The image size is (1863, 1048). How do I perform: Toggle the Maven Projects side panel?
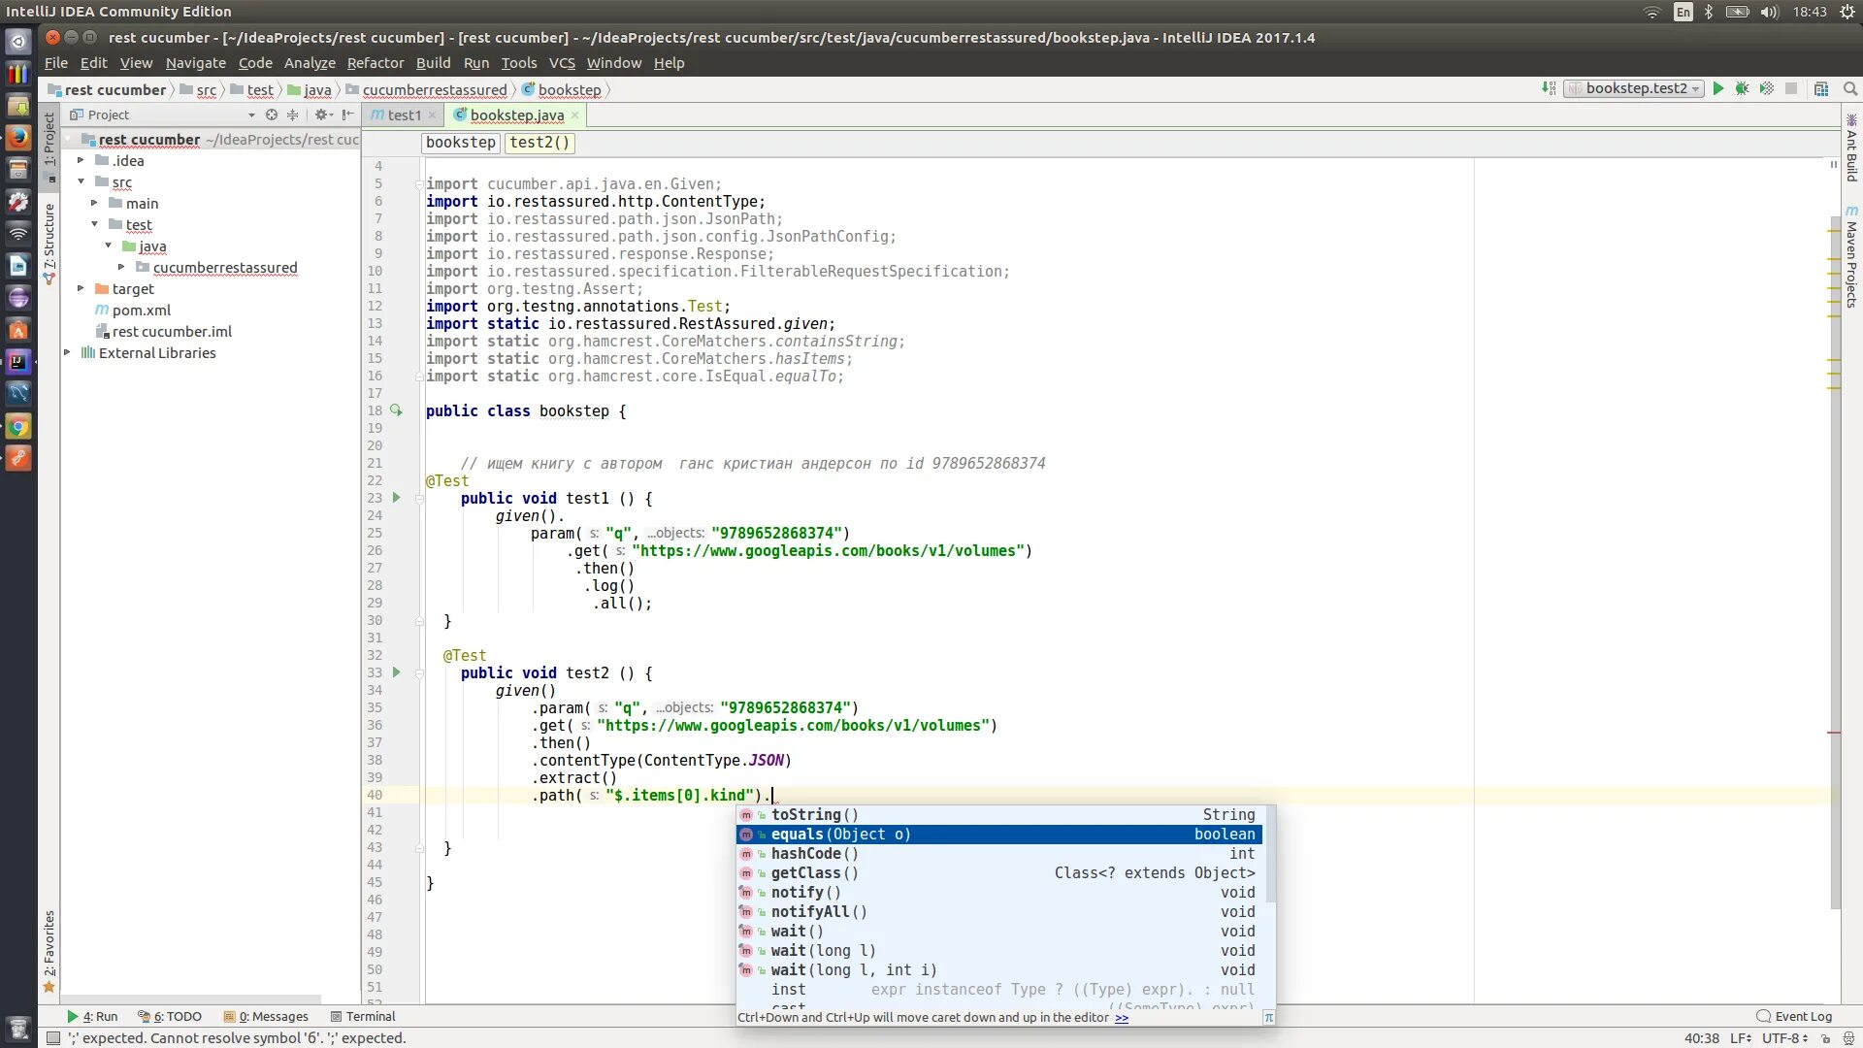click(x=1851, y=258)
